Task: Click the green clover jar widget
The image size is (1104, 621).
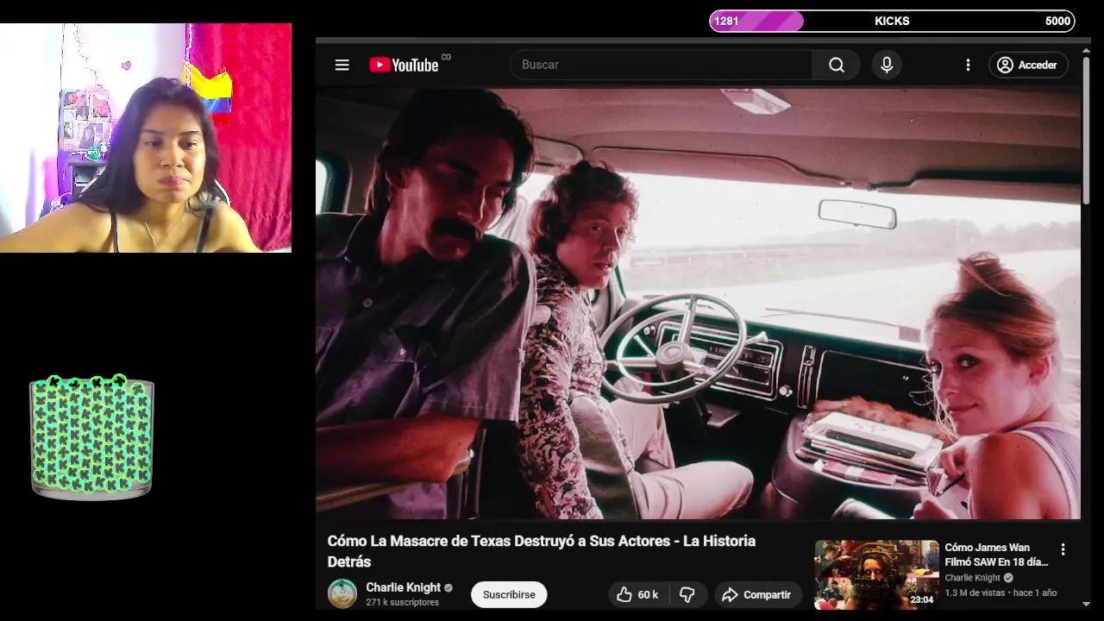Action: point(91,436)
